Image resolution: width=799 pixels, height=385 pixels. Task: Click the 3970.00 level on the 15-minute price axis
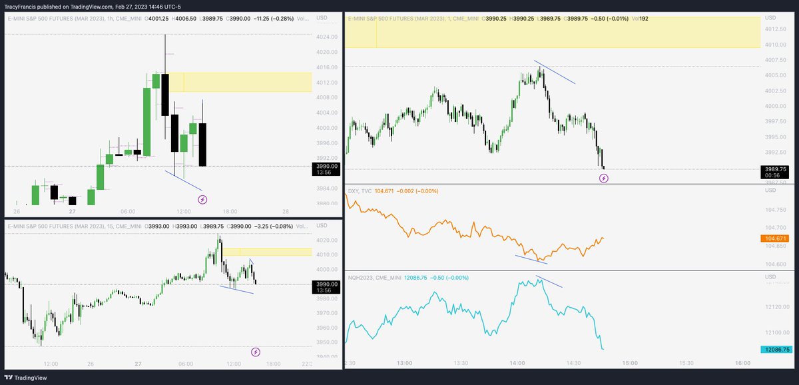[x=326, y=313]
